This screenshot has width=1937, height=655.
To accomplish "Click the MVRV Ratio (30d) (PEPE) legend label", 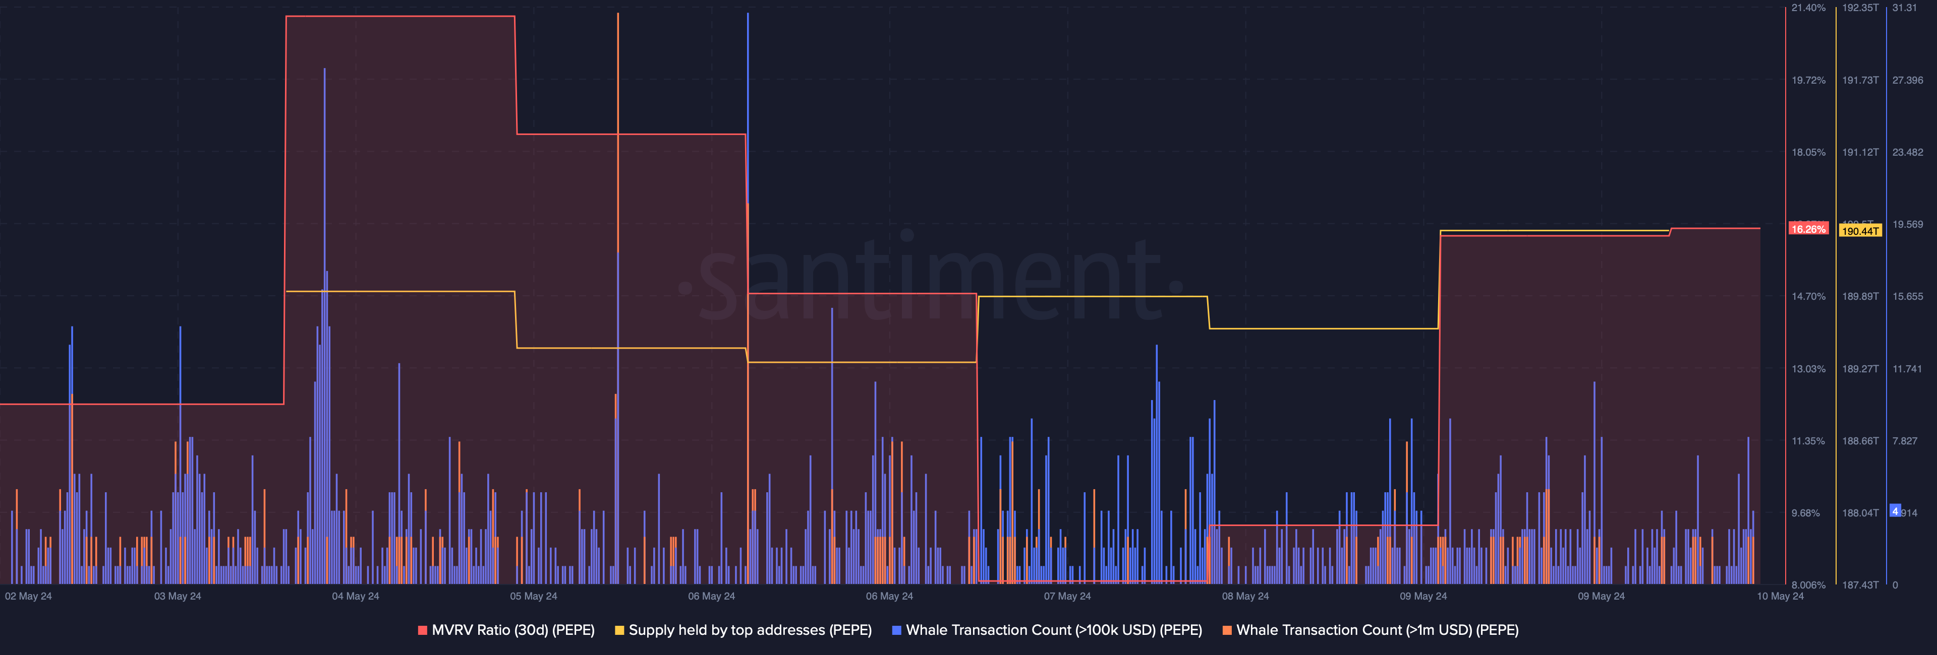I will coord(513,630).
